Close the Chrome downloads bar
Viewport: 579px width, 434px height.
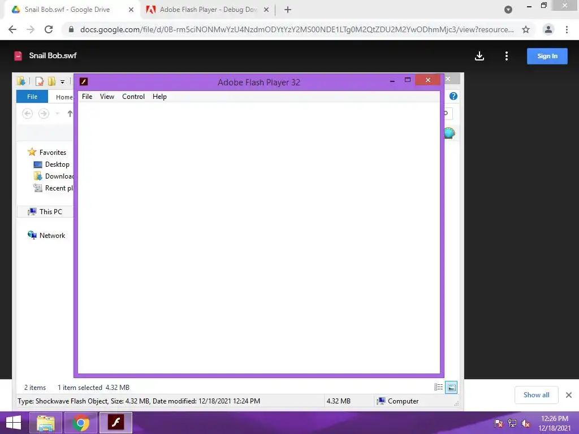click(x=569, y=395)
